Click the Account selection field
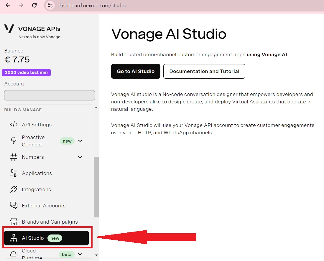 50,95
